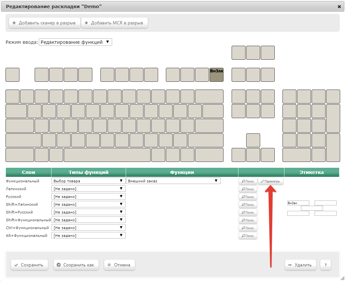The image size is (345, 281).
Task: Close the Редактирование раскладки dialog
Action: click(x=339, y=6)
